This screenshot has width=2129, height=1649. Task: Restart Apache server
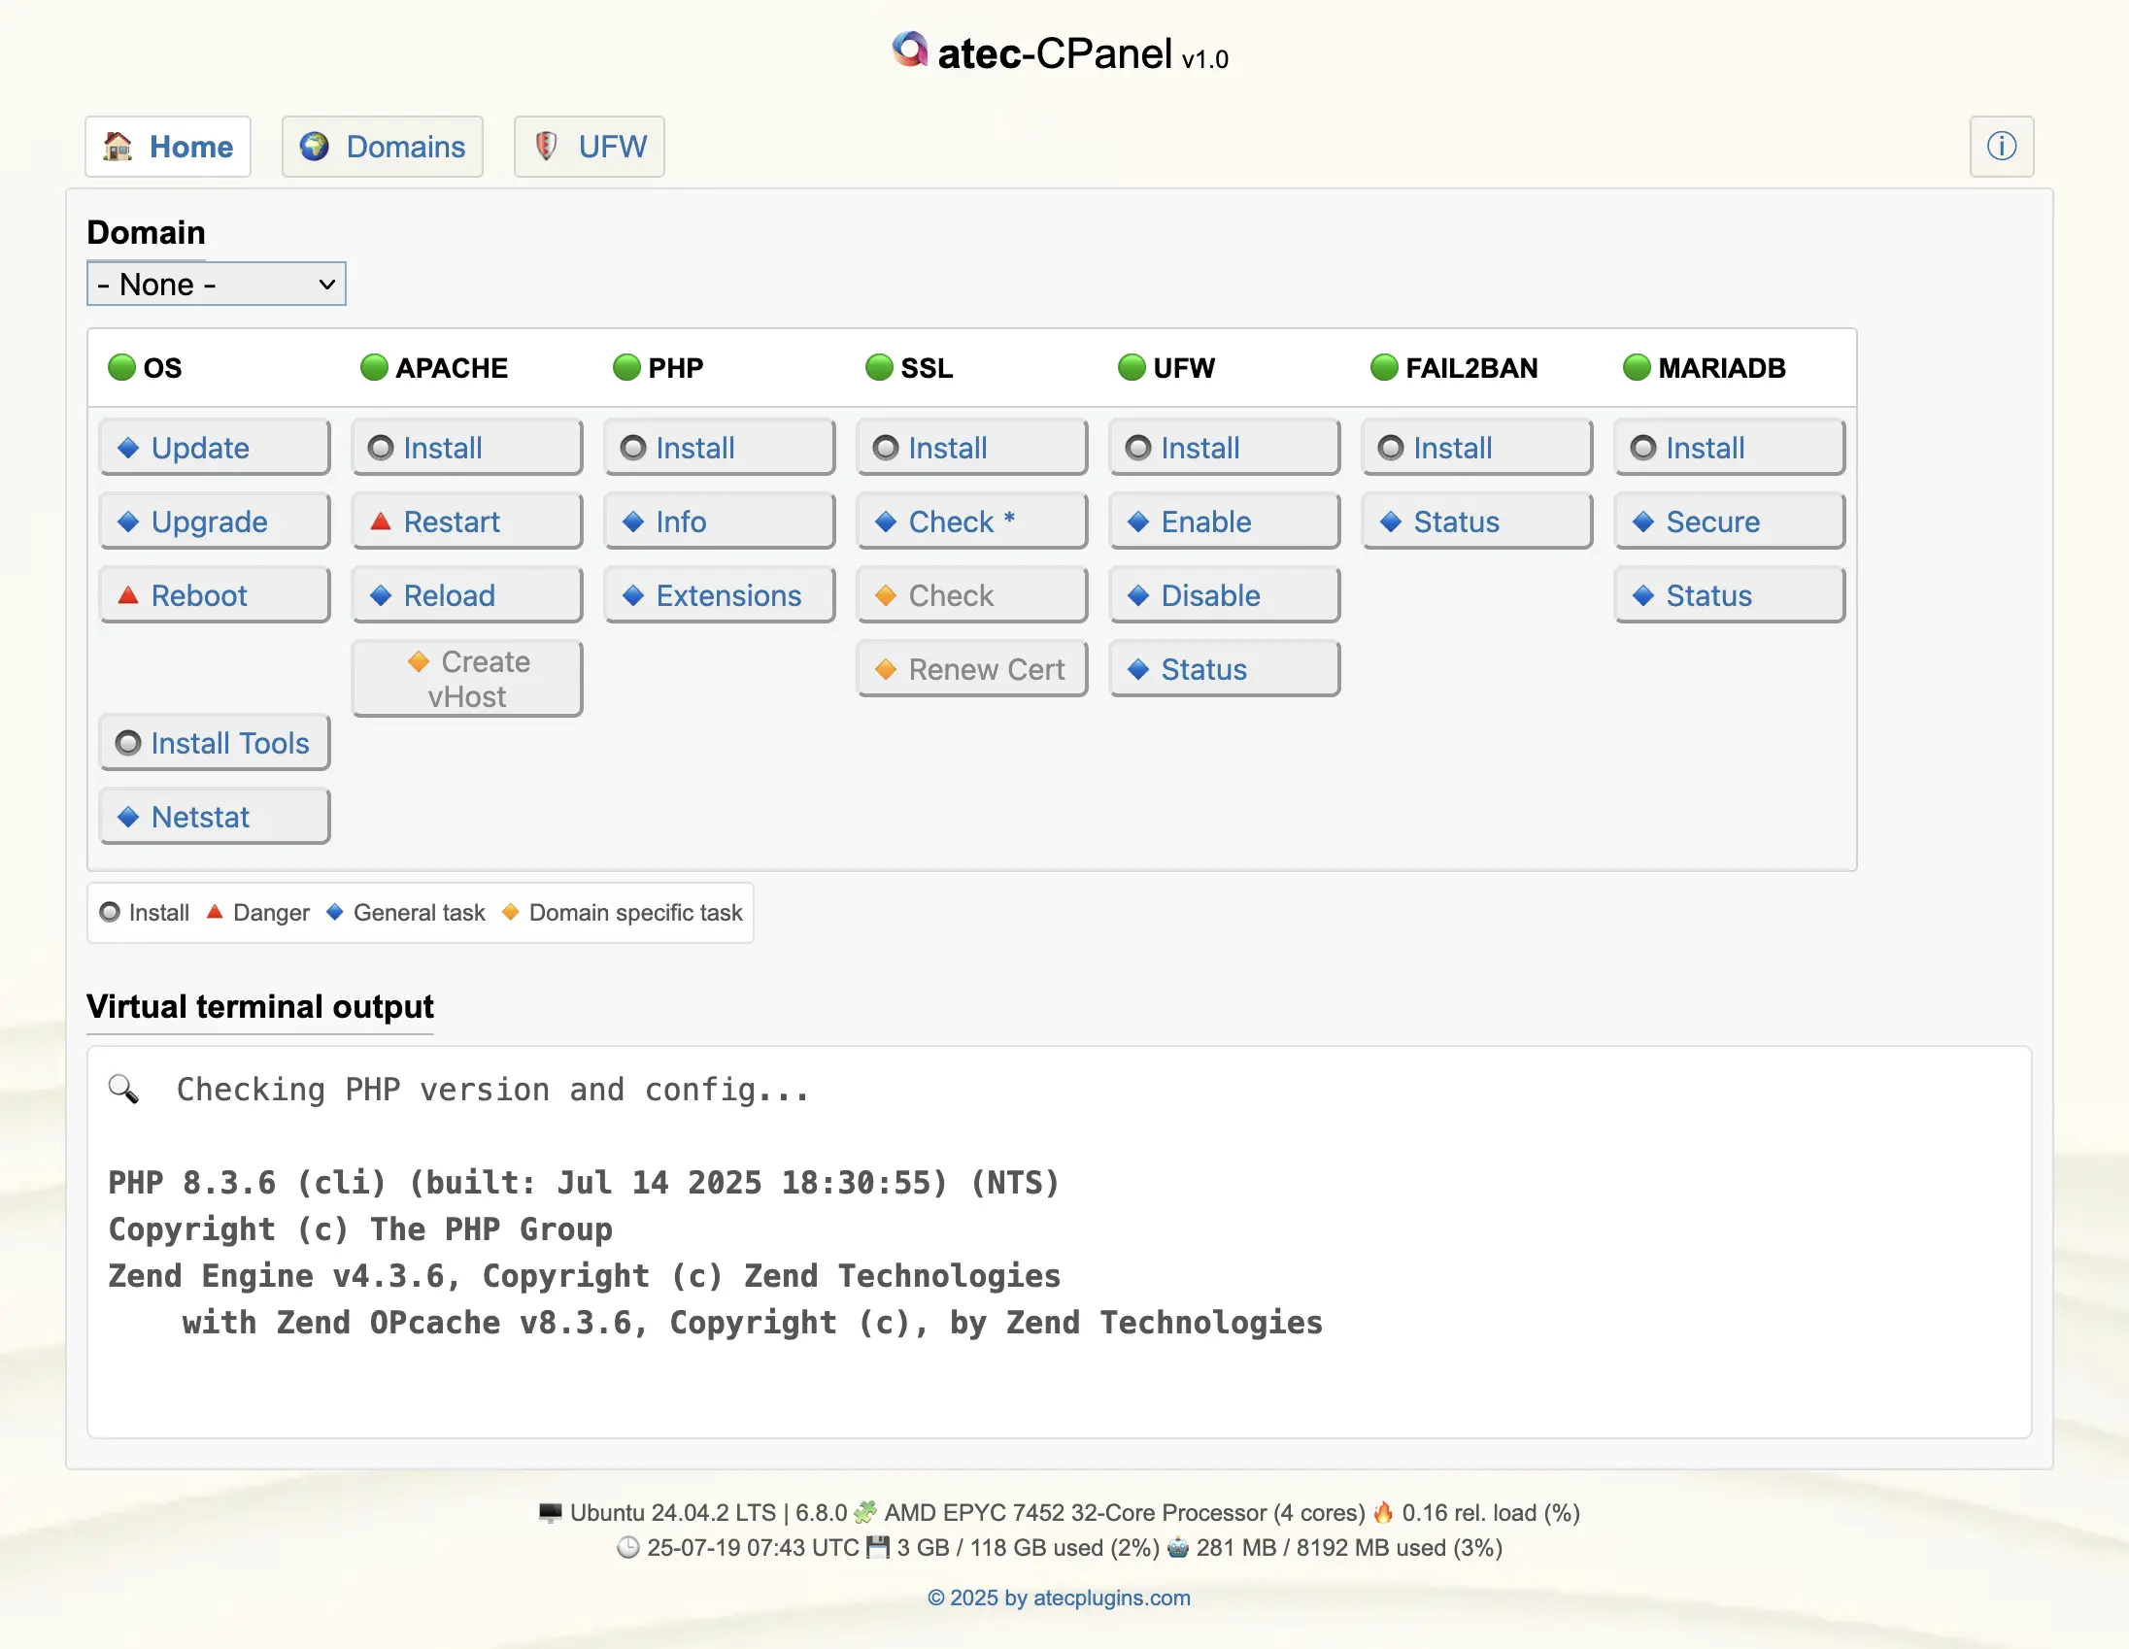(467, 522)
